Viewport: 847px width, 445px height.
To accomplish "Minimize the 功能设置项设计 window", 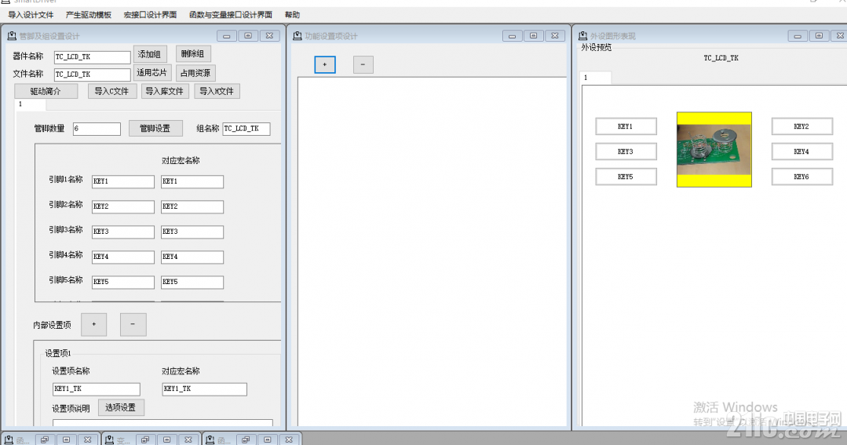I will pos(512,35).
